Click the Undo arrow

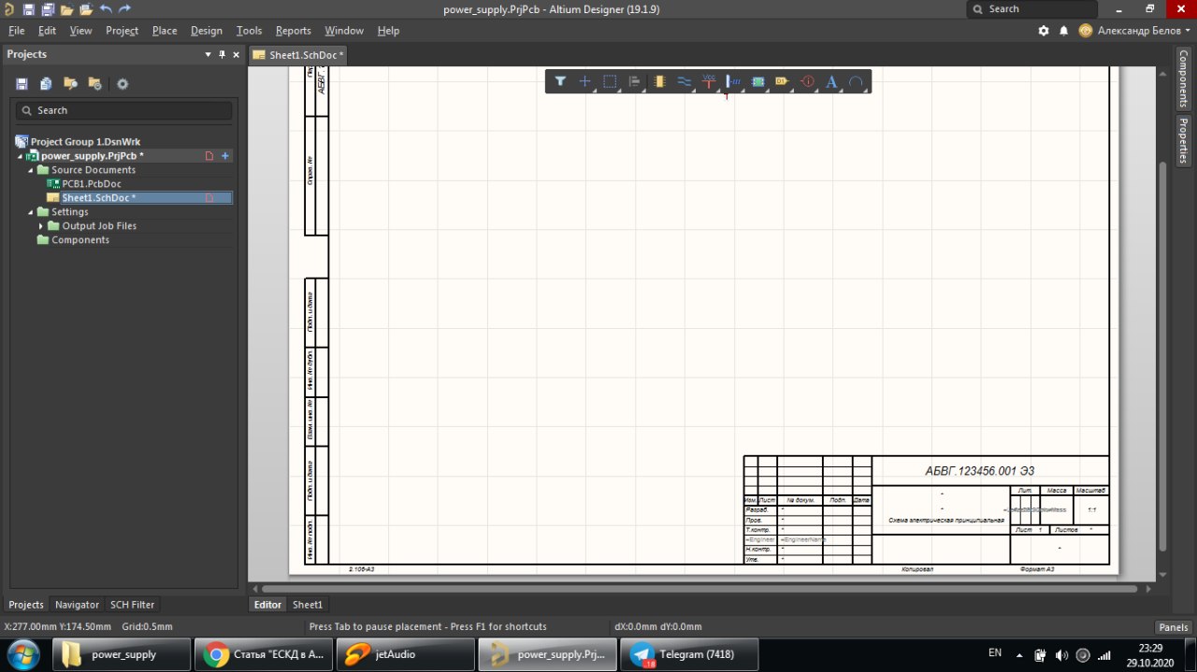tap(105, 9)
